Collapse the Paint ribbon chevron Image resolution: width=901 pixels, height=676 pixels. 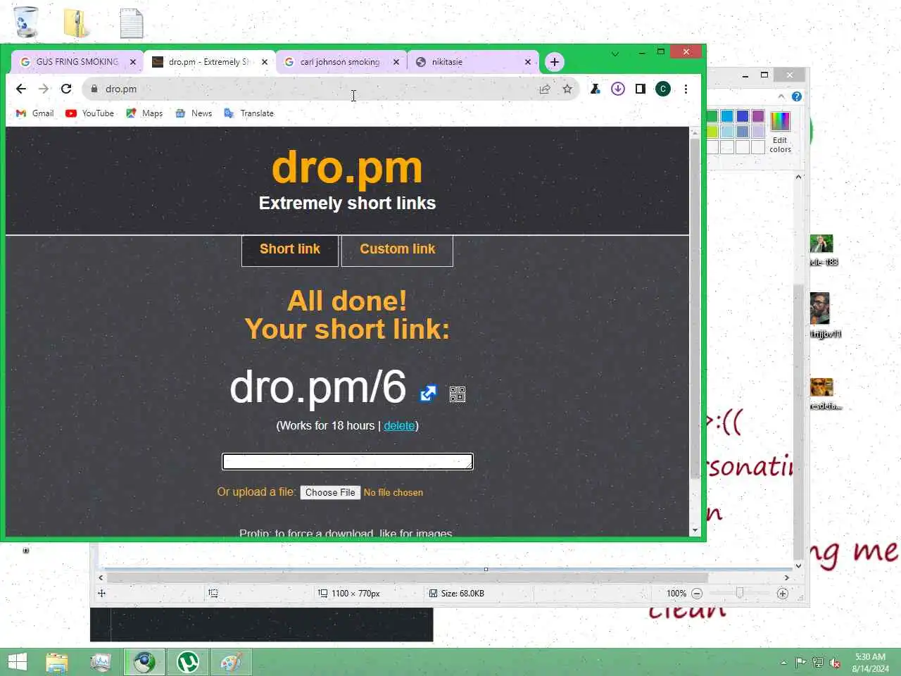[x=781, y=96]
